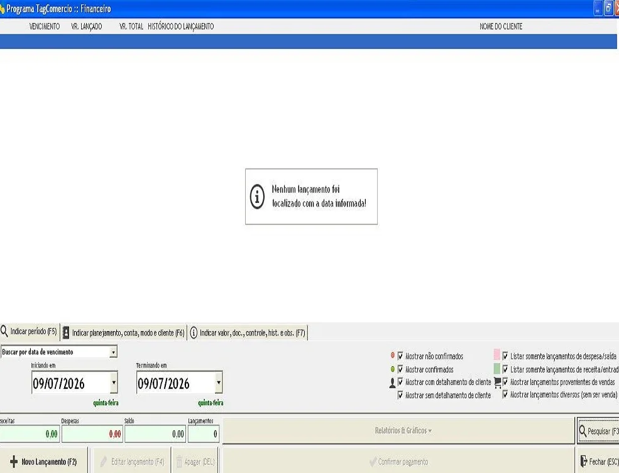Viewport: 619px width, 473px height.
Task: Click the pencil icon on Editar lançamento
Action: 104,461
